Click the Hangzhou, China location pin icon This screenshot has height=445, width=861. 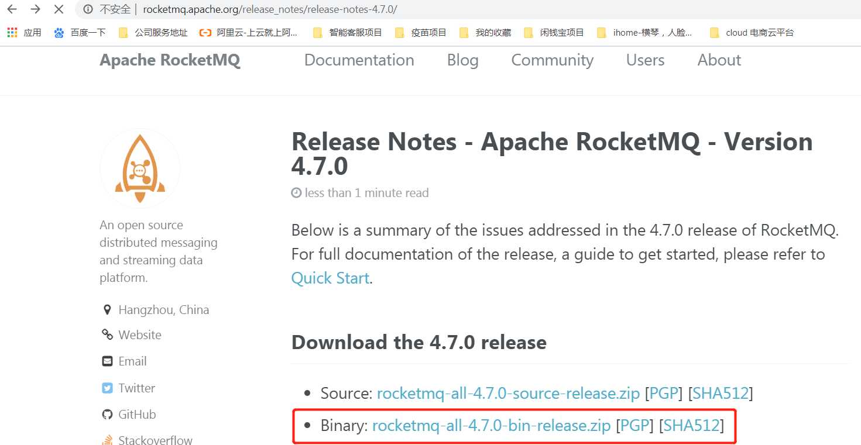[107, 310]
